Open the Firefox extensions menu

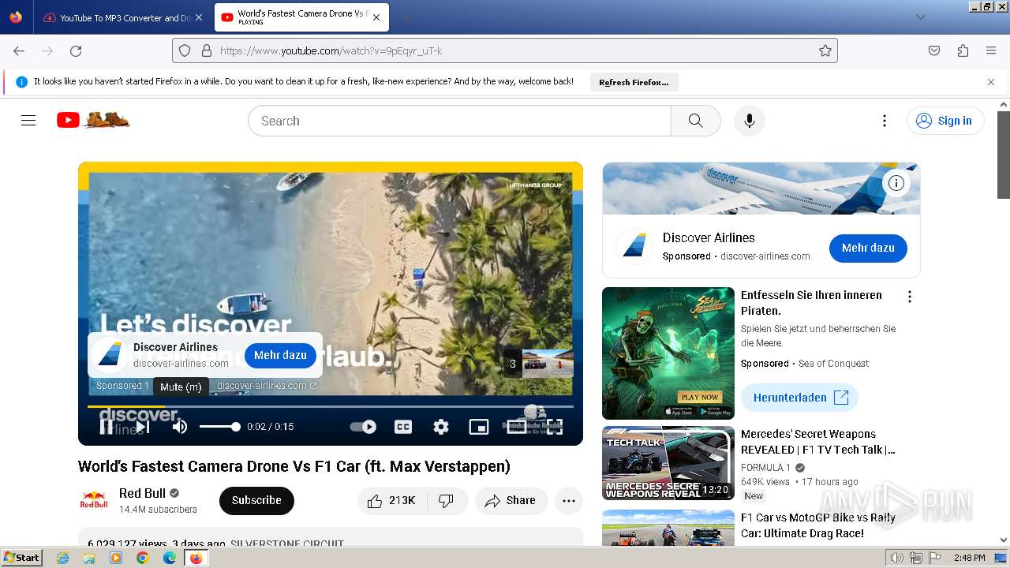(x=963, y=50)
